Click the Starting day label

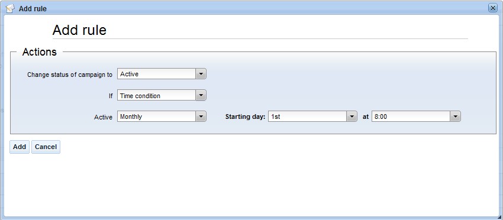pos(246,117)
